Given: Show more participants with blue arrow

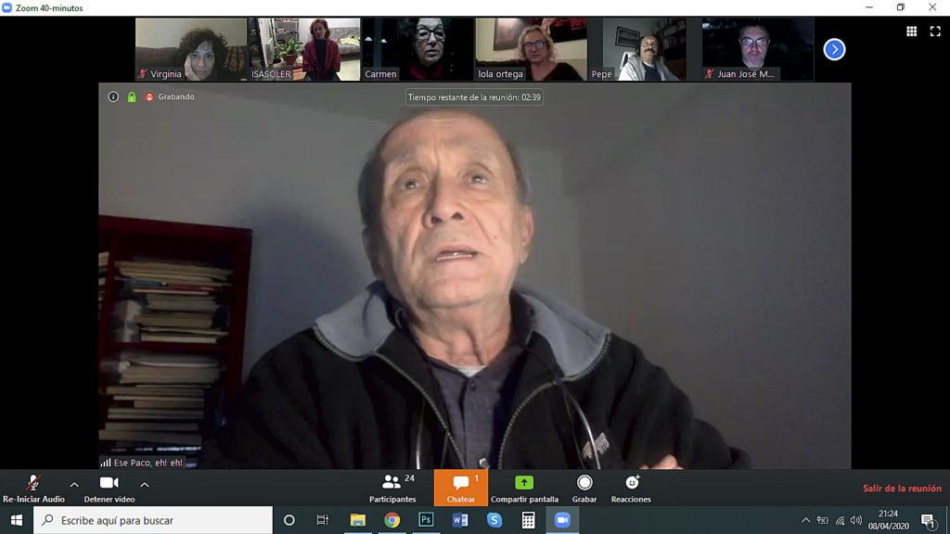Looking at the screenshot, I should pos(834,49).
